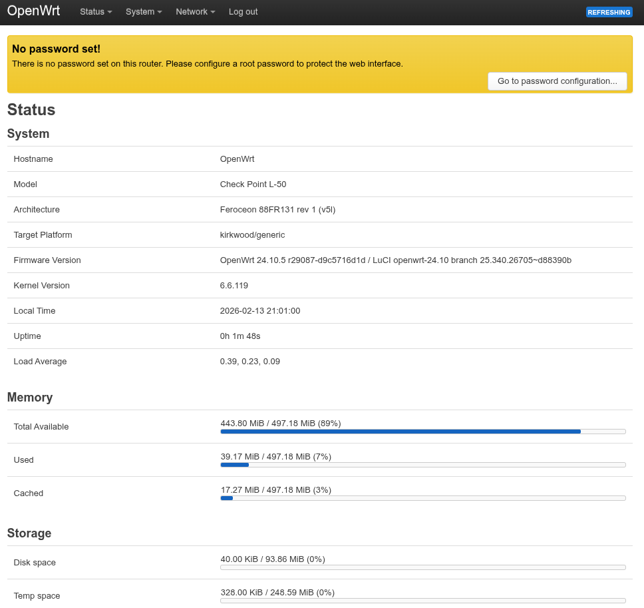Image resolution: width=644 pixels, height=608 pixels.
Task: Click the Temp space usage bar
Action: point(422,601)
